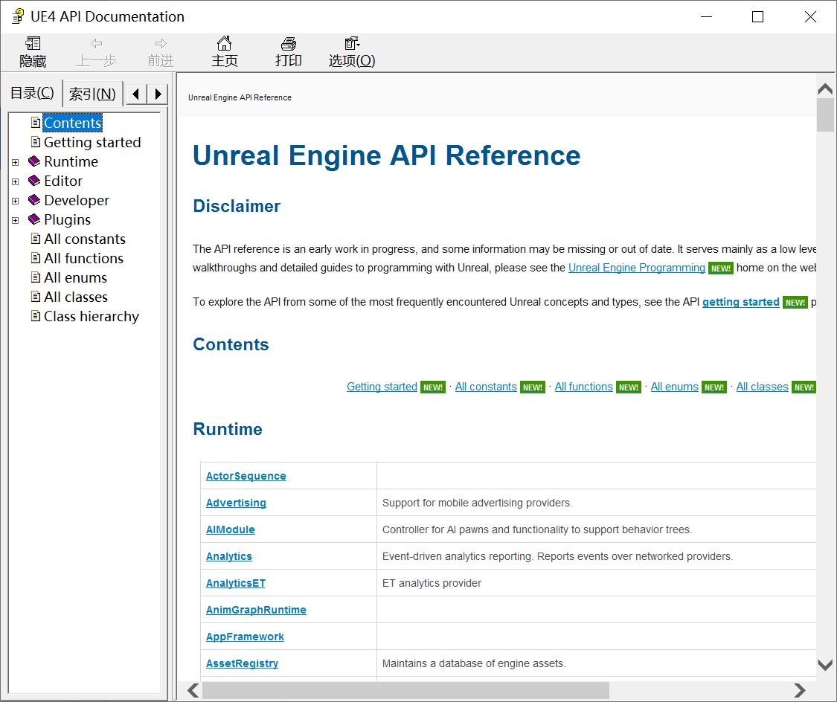Expand the Developer tree node
This screenshot has width=837, height=702.
pyautogui.click(x=16, y=201)
